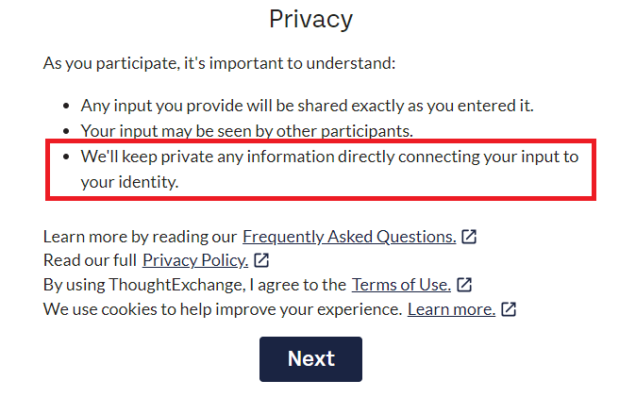619x397 pixels.
Task: Click the Privacy heading
Action: click(310, 19)
